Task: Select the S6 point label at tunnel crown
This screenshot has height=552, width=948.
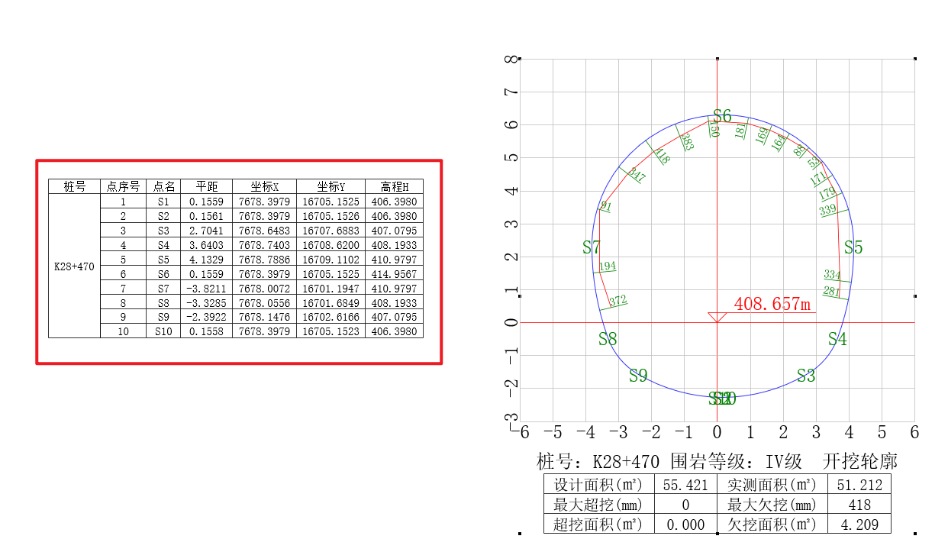Action: [722, 116]
